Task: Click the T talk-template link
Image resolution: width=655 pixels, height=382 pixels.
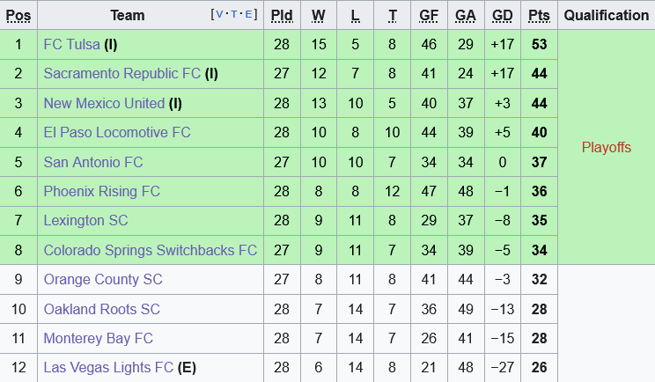Action: point(235,14)
